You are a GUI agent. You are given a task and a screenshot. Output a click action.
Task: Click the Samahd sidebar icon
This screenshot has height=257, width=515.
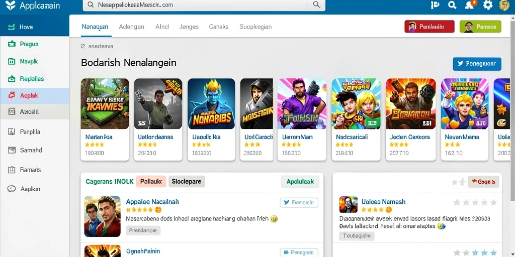pyautogui.click(x=12, y=150)
